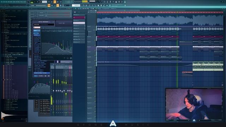Collapse Splice Sounds - Sounds of KSHMR Vol 2
This screenshot has height=127, width=226.
(x=13, y=55)
